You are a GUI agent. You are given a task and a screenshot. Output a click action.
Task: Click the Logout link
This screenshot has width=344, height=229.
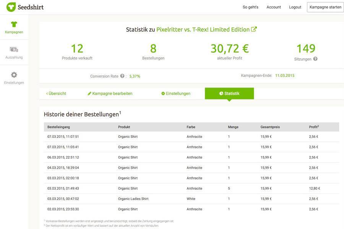pos(295,7)
